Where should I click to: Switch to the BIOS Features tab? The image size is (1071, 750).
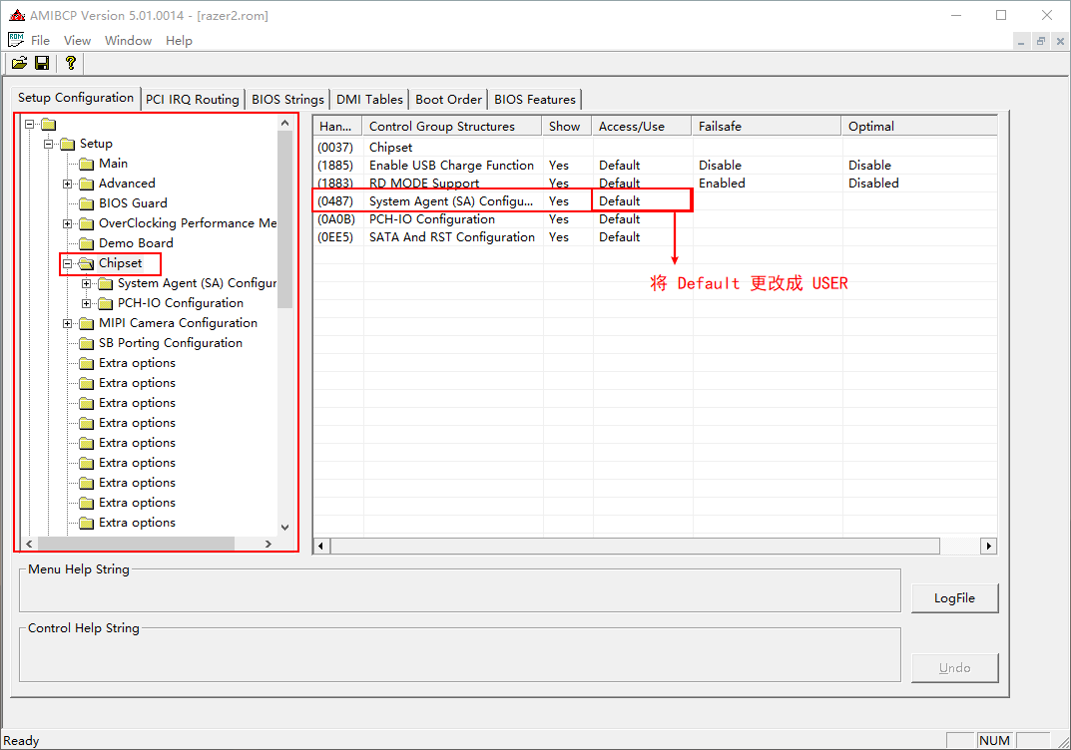[535, 99]
